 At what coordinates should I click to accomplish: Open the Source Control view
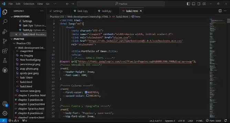tap(5, 41)
